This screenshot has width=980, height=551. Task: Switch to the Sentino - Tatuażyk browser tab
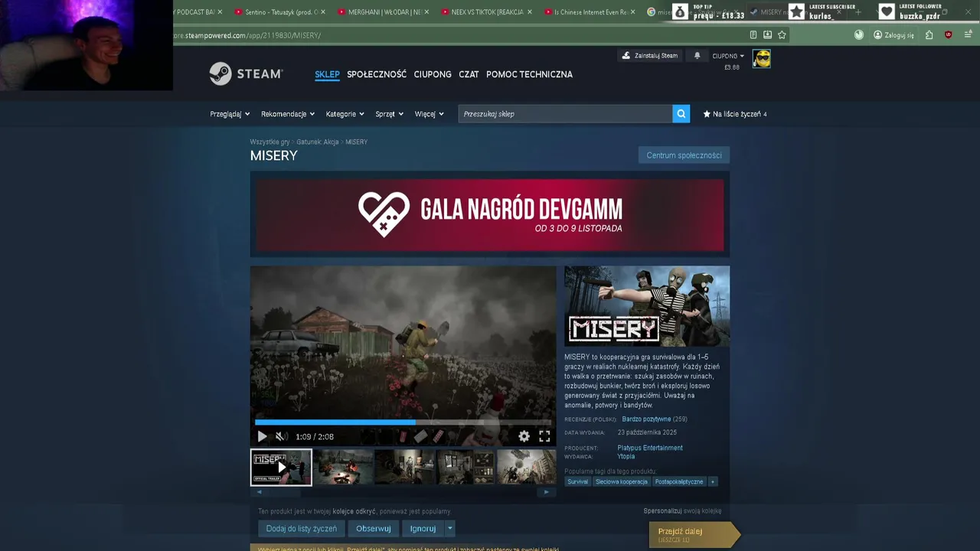tap(280, 11)
